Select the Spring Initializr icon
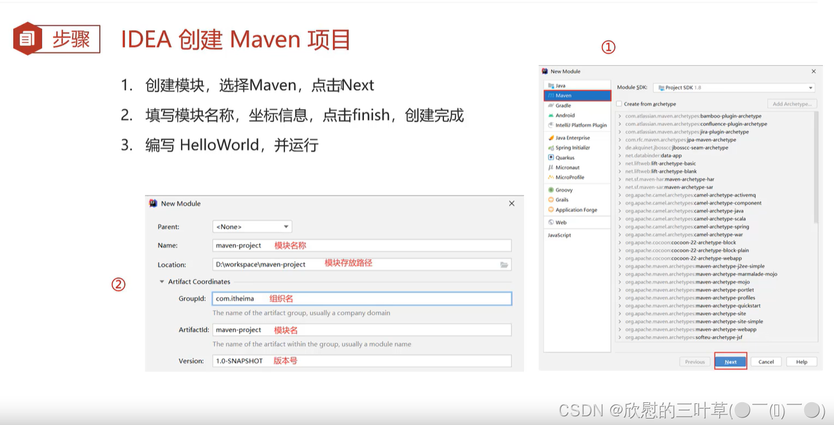834x425 pixels. coord(551,148)
